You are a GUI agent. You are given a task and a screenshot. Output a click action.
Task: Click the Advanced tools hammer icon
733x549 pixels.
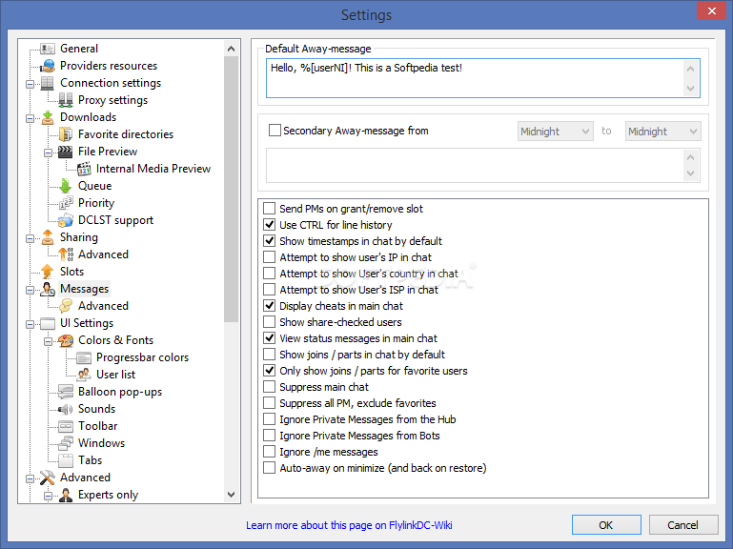coord(48,478)
